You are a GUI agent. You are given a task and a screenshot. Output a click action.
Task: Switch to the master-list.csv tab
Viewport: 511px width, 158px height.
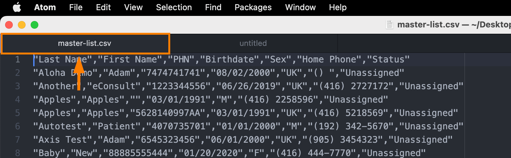tap(85, 43)
